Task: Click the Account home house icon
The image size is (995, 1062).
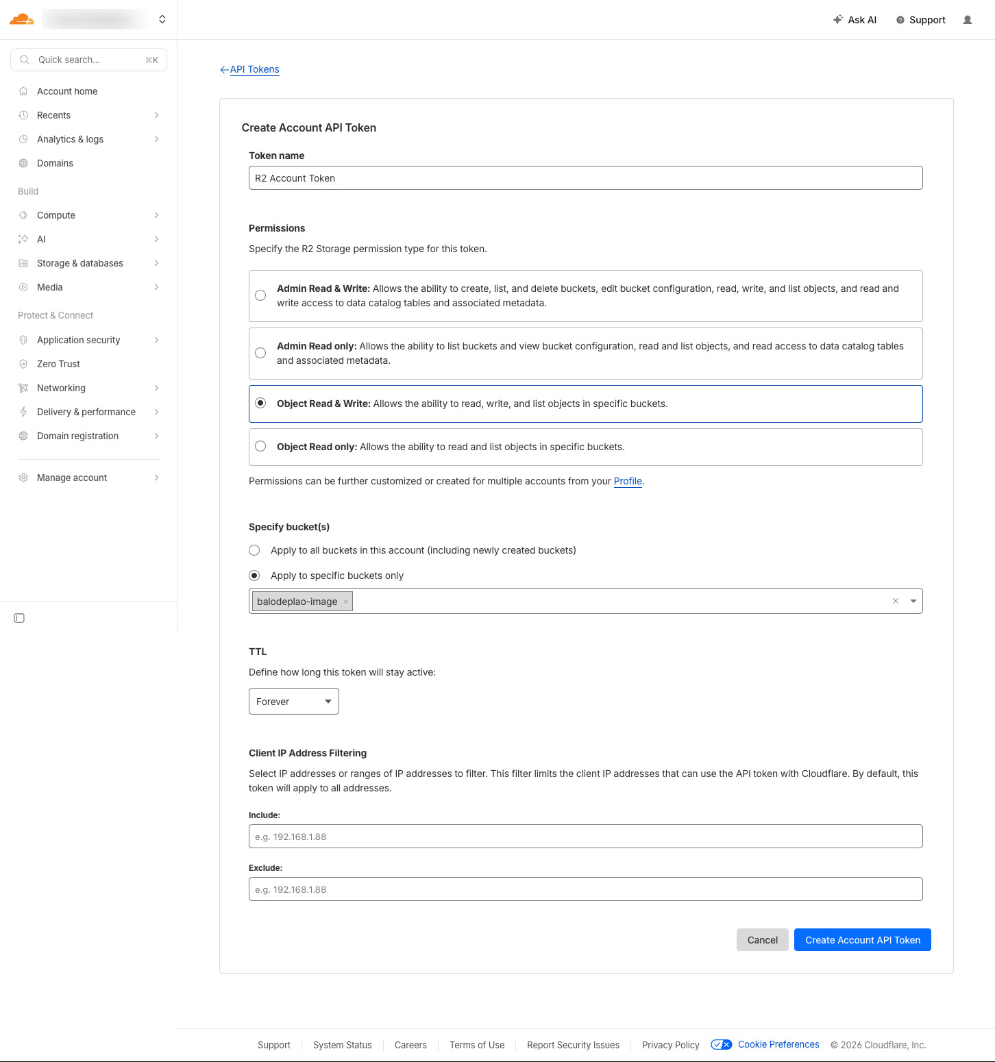Action: tap(23, 91)
